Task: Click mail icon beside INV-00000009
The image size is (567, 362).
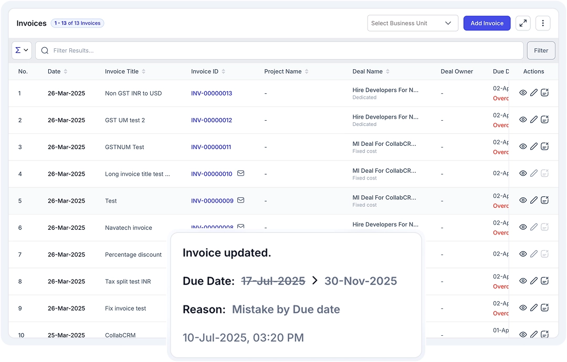Action: [x=240, y=200]
